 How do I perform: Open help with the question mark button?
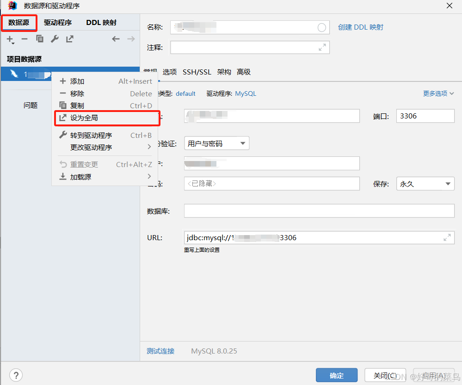click(16, 375)
